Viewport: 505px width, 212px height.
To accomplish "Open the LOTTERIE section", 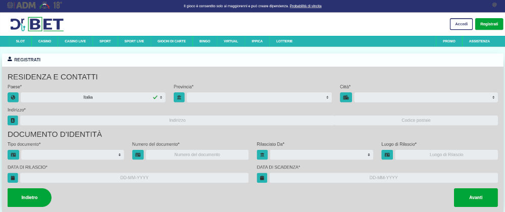I will point(284,41).
